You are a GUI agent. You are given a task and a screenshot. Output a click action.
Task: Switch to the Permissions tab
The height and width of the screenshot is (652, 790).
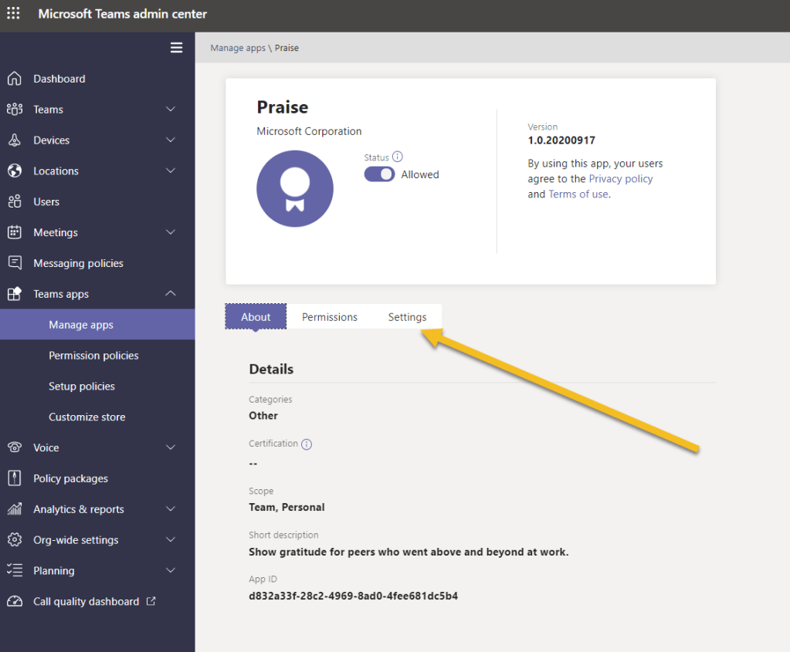(330, 317)
